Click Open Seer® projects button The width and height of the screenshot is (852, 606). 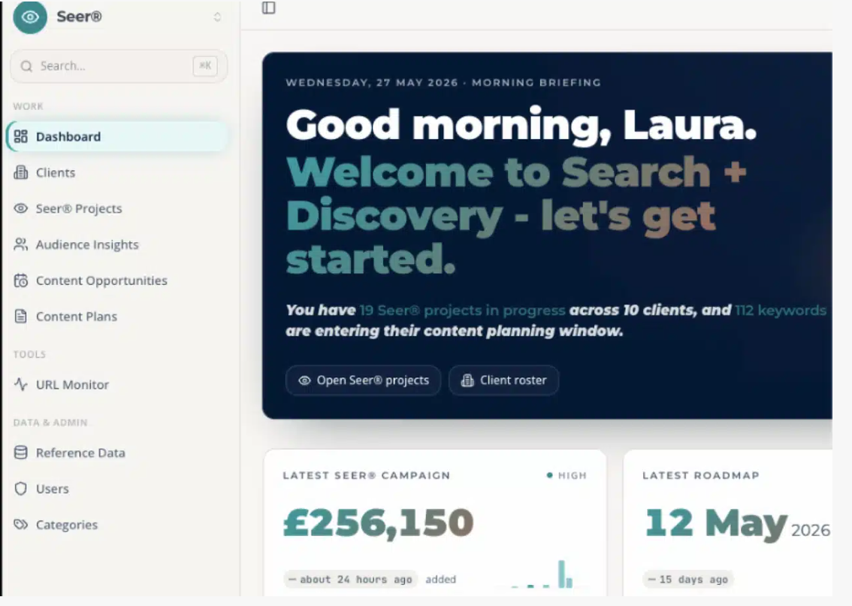coord(363,380)
